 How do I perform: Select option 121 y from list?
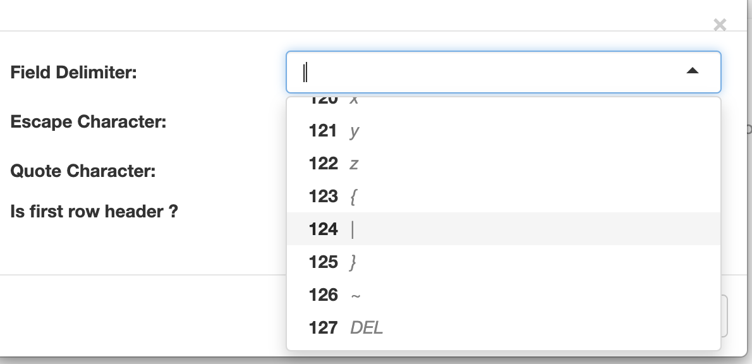(504, 130)
